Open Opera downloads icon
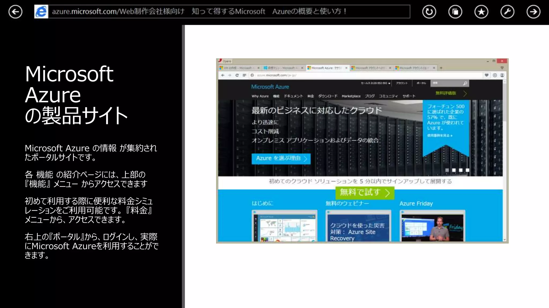Screen dimensions: 549x308 coord(495,75)
